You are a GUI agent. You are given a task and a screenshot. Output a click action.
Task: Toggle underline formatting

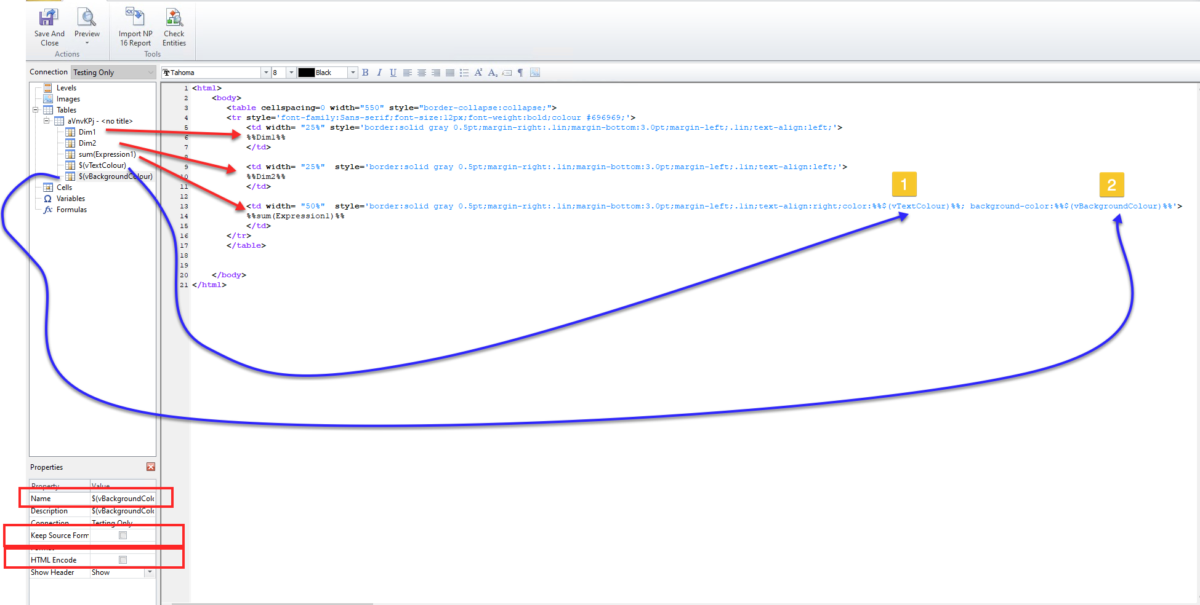(x=393, y=73)
